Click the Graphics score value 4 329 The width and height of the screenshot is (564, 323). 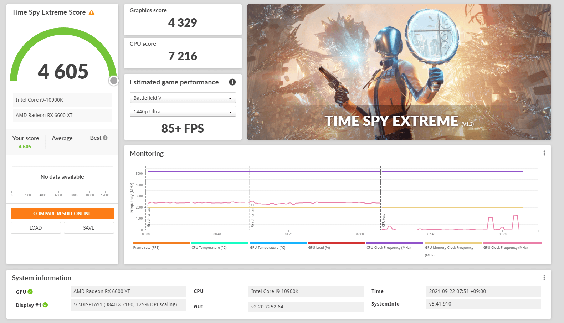pos(183,23)
